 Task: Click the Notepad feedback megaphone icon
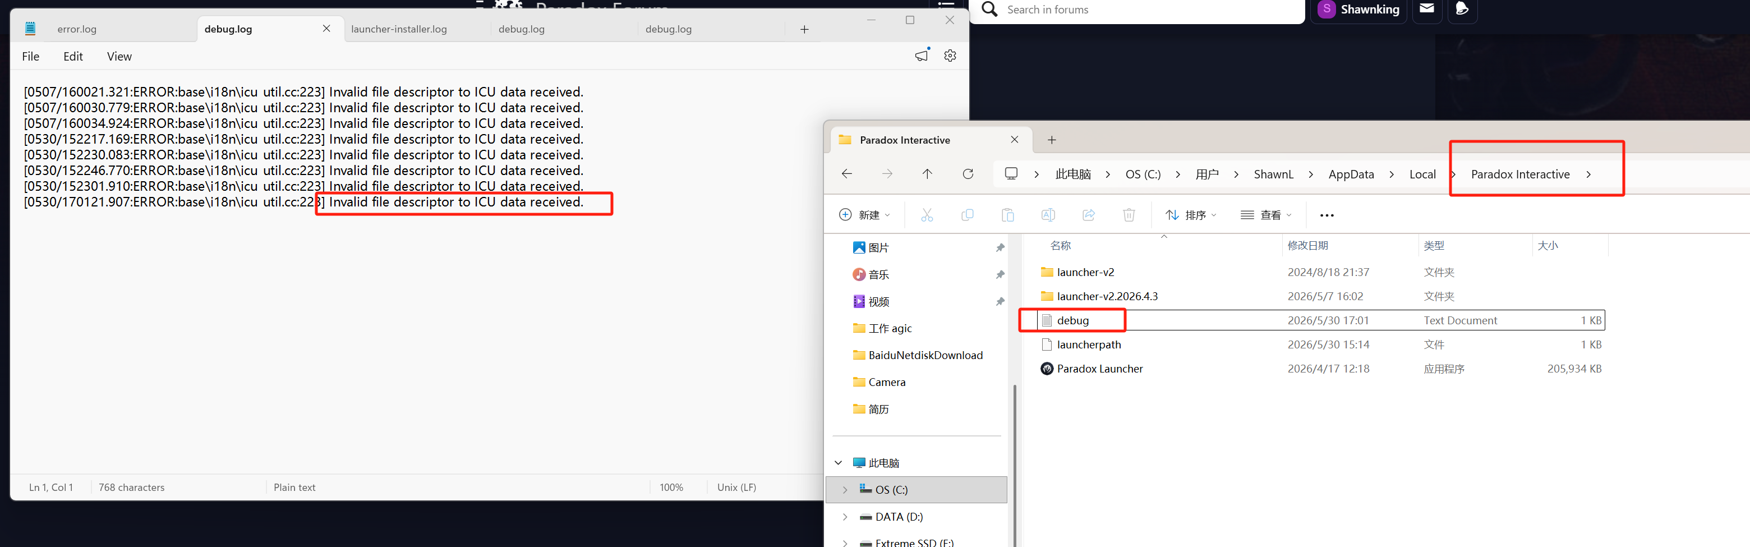click(x=922, y=55)
